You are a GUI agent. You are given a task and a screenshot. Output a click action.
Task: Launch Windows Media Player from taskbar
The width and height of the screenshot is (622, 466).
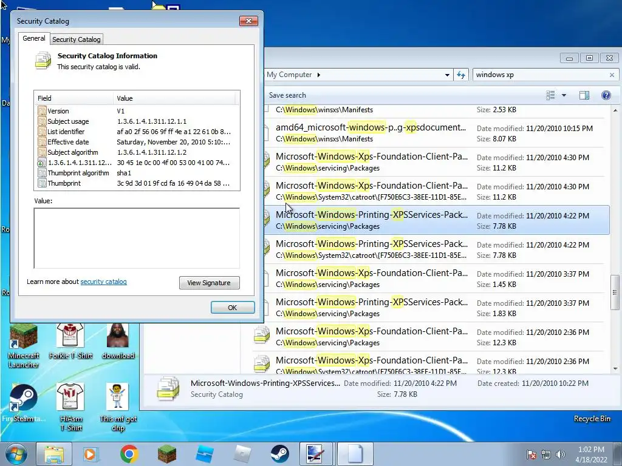coord(91,454)
